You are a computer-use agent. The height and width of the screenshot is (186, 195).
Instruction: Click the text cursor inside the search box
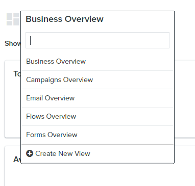pos(30,40)
